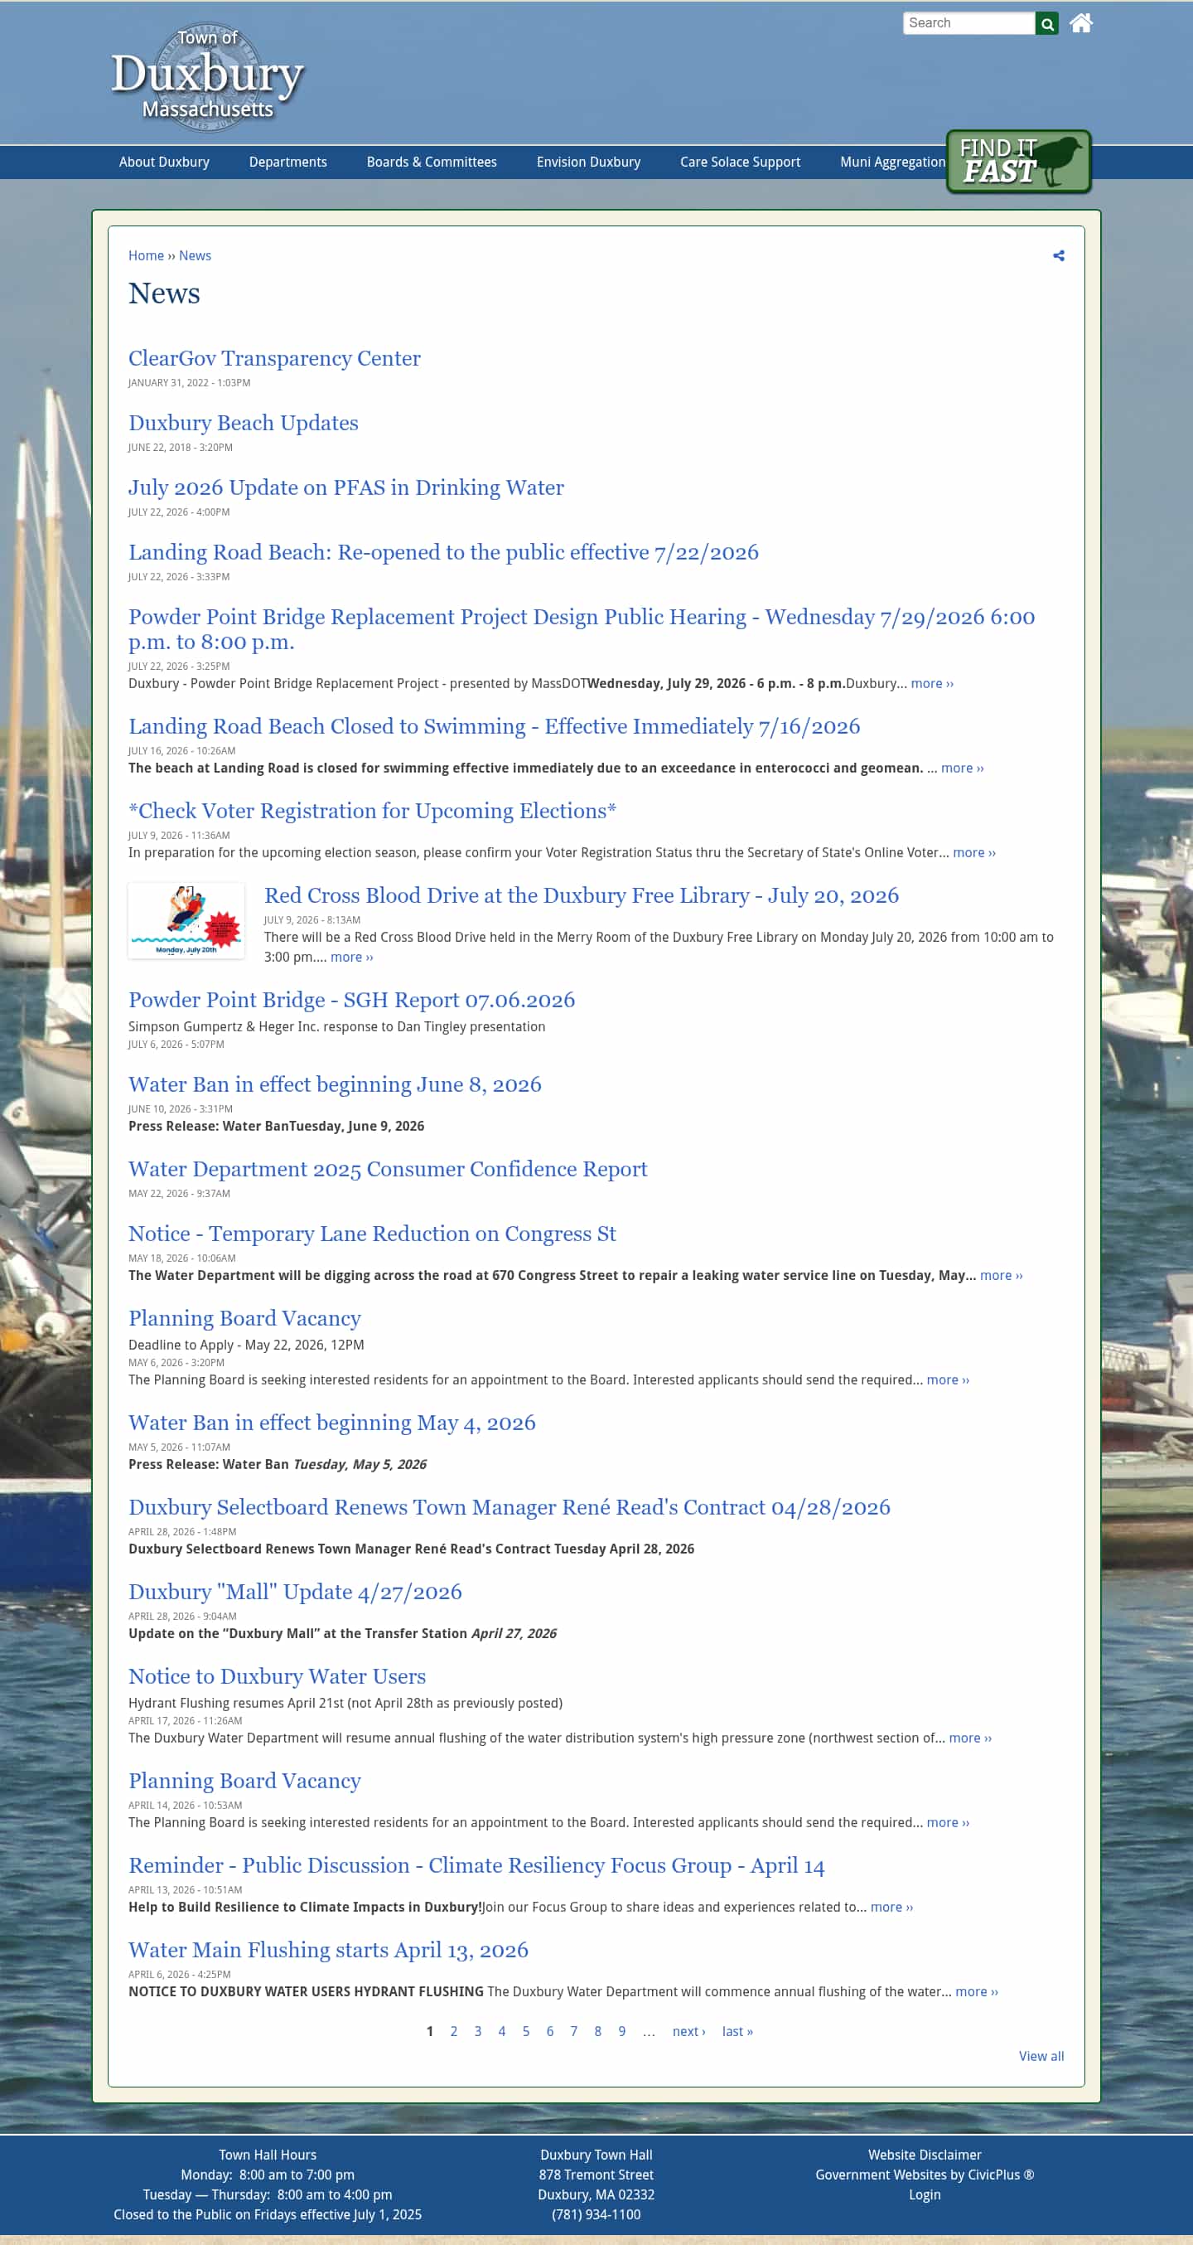Viewport: 1193px width, 2245px height.
Task: Go to page 4 of news
Action: point(501,2031)
